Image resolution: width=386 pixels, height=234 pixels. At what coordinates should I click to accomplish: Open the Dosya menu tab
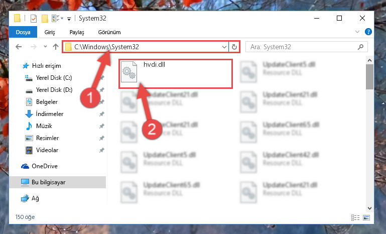23,32
